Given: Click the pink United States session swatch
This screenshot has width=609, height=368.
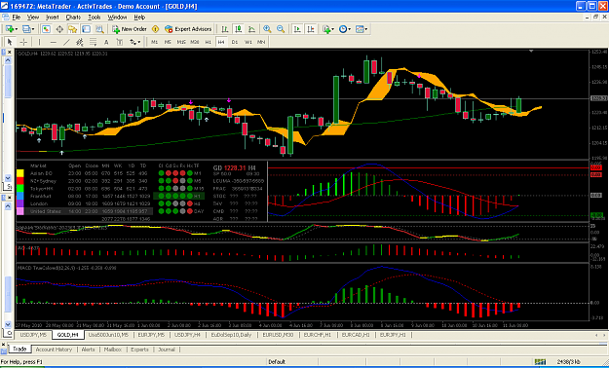Looking at the screenshot, I should click(20, 211).
